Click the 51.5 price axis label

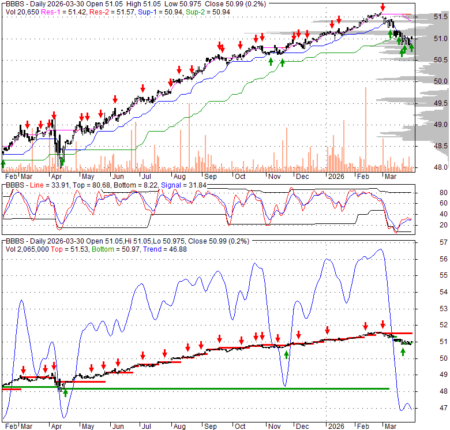[440, 17]
